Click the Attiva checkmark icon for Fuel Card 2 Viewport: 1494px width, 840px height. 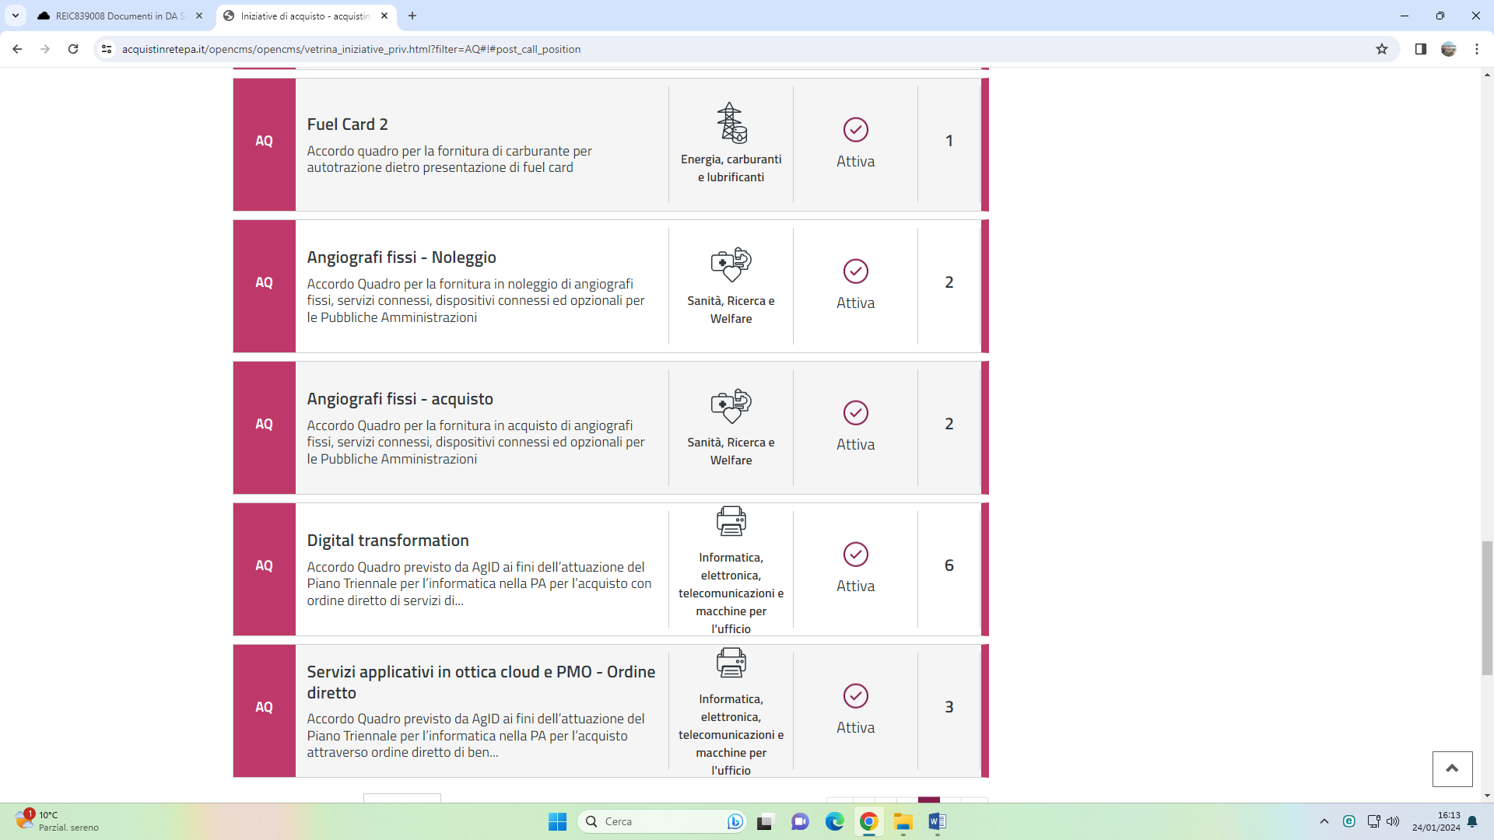[x=855, y=130]
